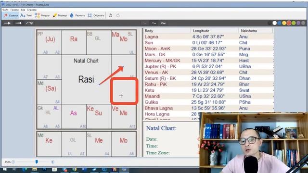Open the Файл menu

[x=5, y=10]
